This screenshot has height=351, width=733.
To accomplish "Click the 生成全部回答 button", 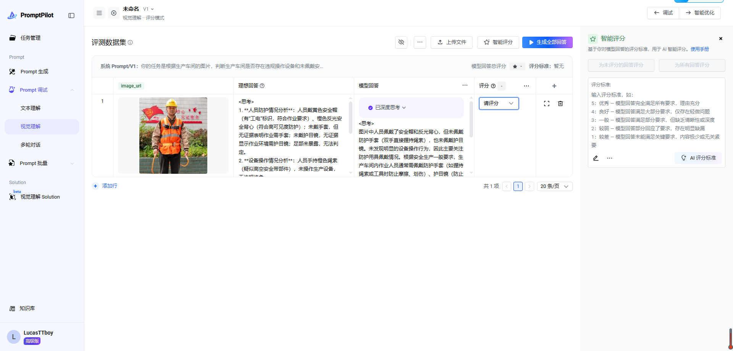I will (x=547, y=42).
